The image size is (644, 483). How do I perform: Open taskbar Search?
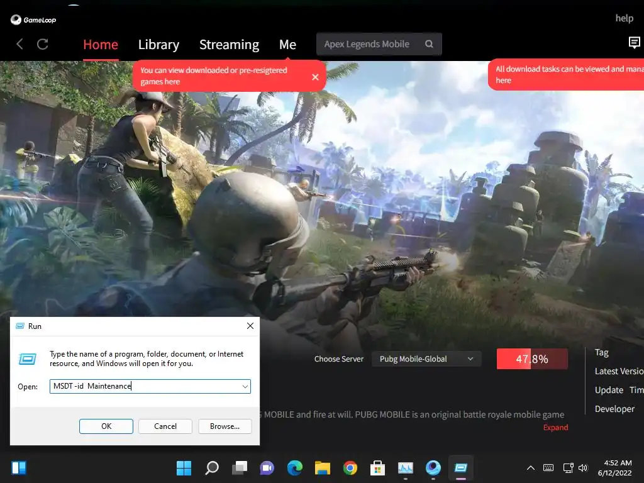(x=212, y=468)
